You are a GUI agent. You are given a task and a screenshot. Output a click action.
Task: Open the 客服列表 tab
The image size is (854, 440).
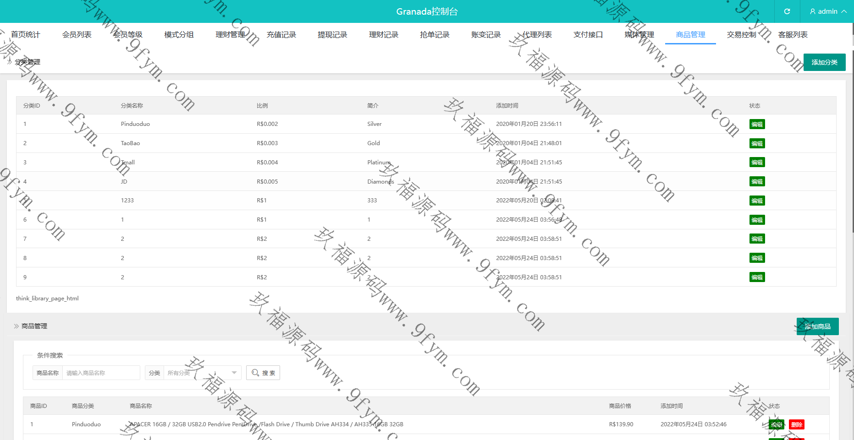[793, 35]
